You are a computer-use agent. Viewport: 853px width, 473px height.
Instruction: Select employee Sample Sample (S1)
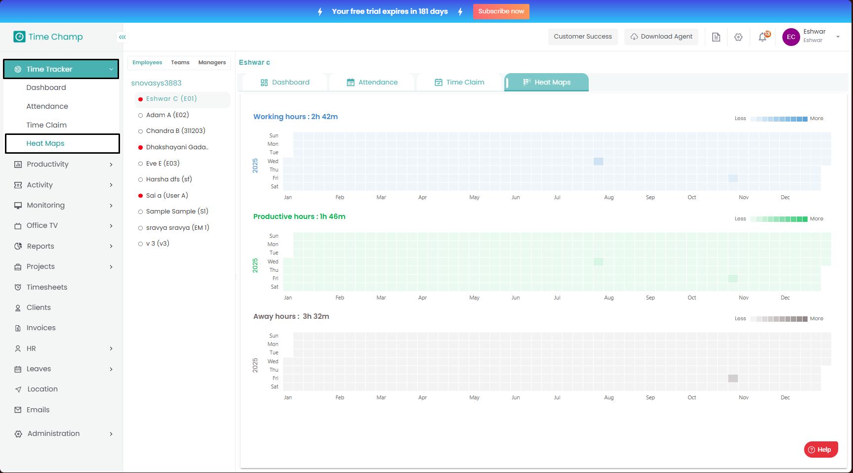[177, 212]
